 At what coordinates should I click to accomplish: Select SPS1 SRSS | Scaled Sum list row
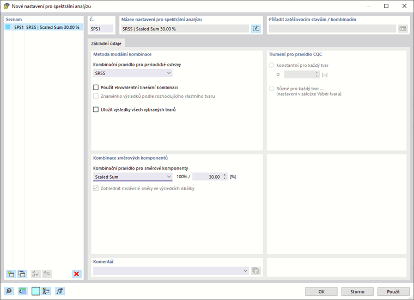tap(44, 27)
